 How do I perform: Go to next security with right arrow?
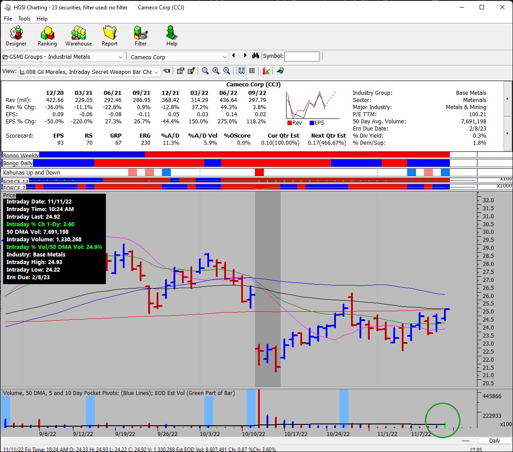[245, 56]
